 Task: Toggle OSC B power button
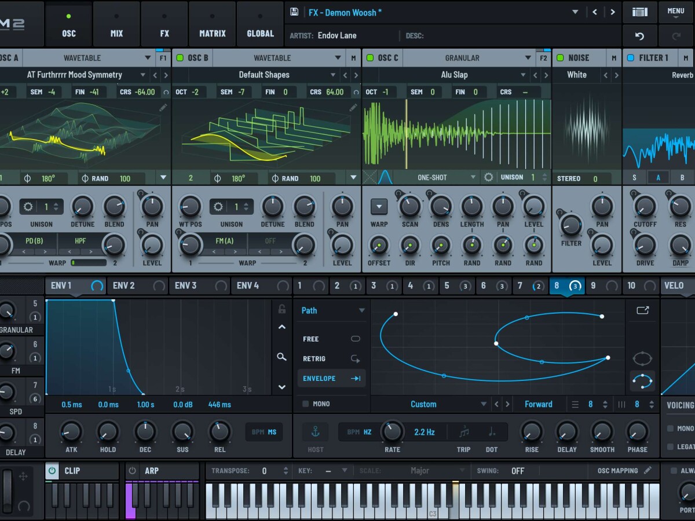(x=180, y=58)
